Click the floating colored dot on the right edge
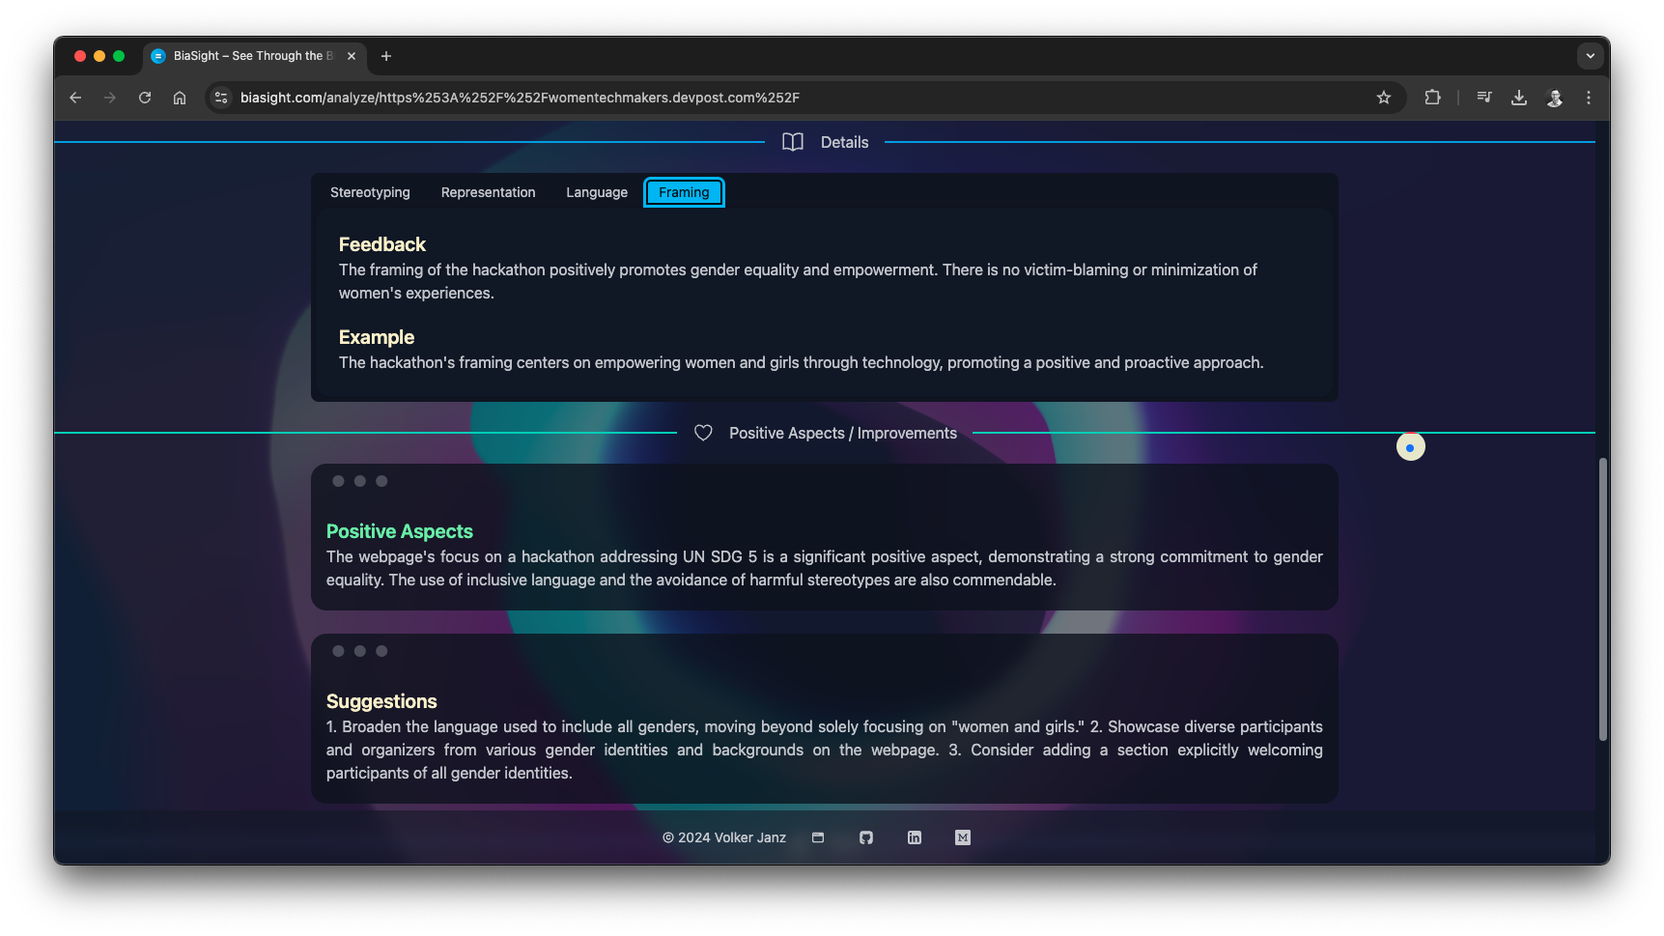 tap(1410, 446)
